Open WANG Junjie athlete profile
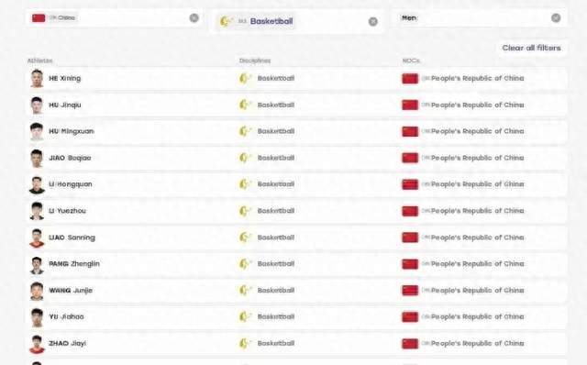Image resolution: width=587 pixels, height=365 pixels. click(x=71, y=291)
